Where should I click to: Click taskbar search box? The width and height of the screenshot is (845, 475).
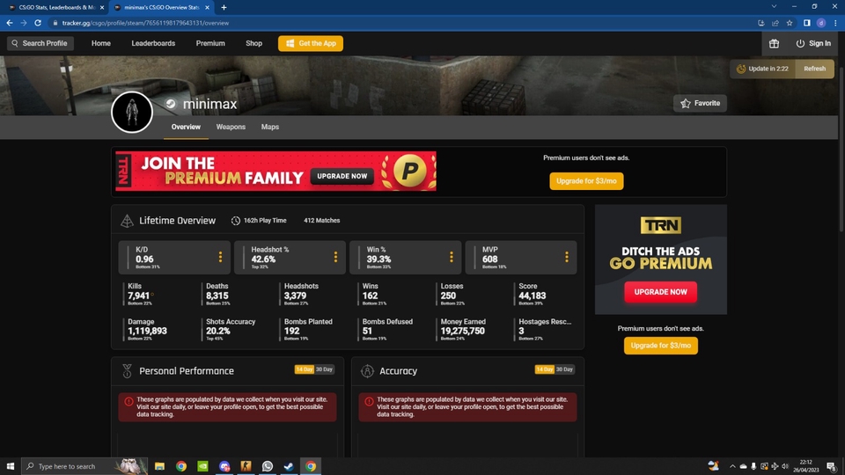click(84, 466)
